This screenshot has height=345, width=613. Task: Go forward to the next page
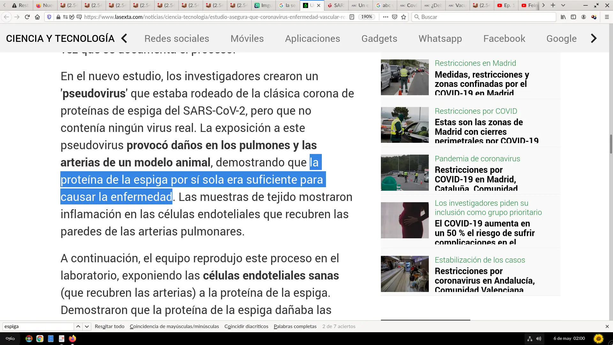click(x=17, y=17)
